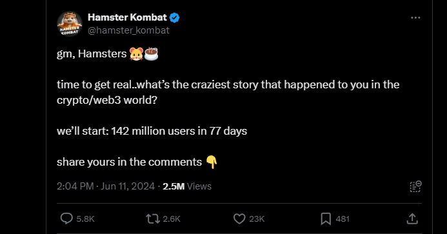Viewport: 447px width, 234px height.
Task: Toggle the bookmark icon
Action: [326, 219]
